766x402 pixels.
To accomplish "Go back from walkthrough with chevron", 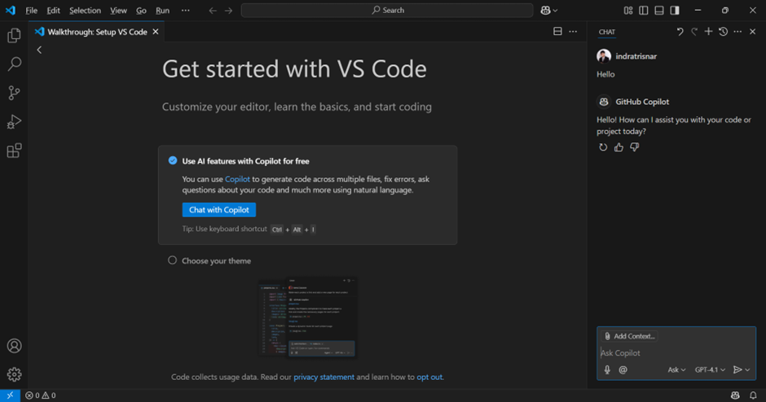I will tap(40, 50).
